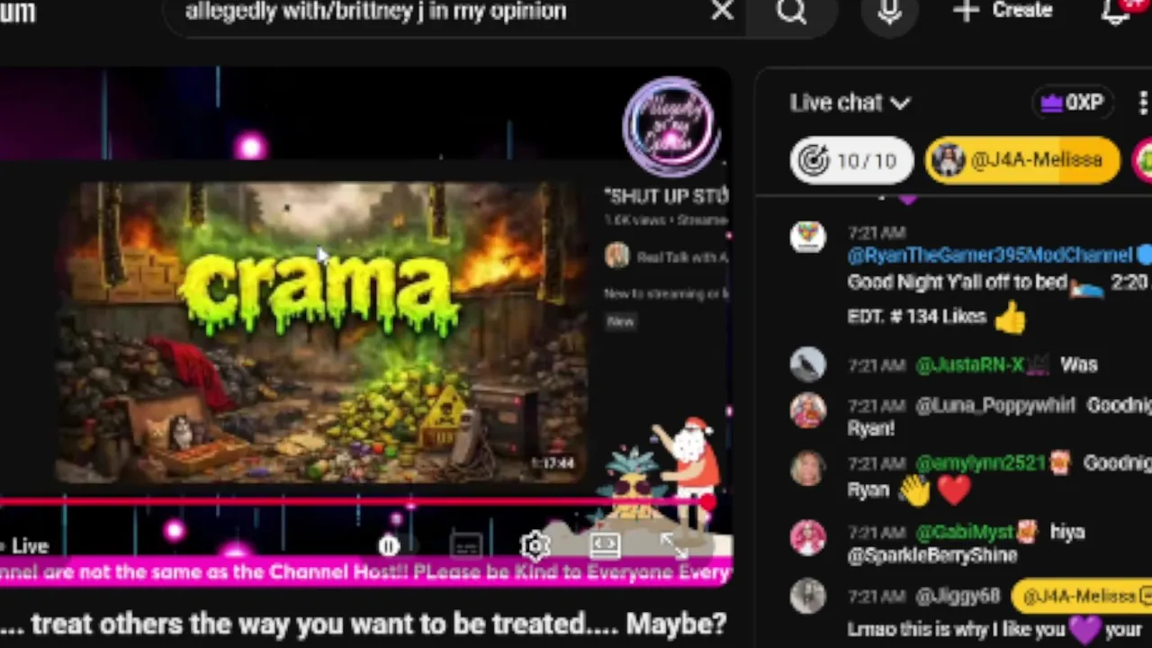The height and width of the screenshot is (648, 1152).
Task: Click @amylynn2521 avatar
Action: [x=808, y=467]
